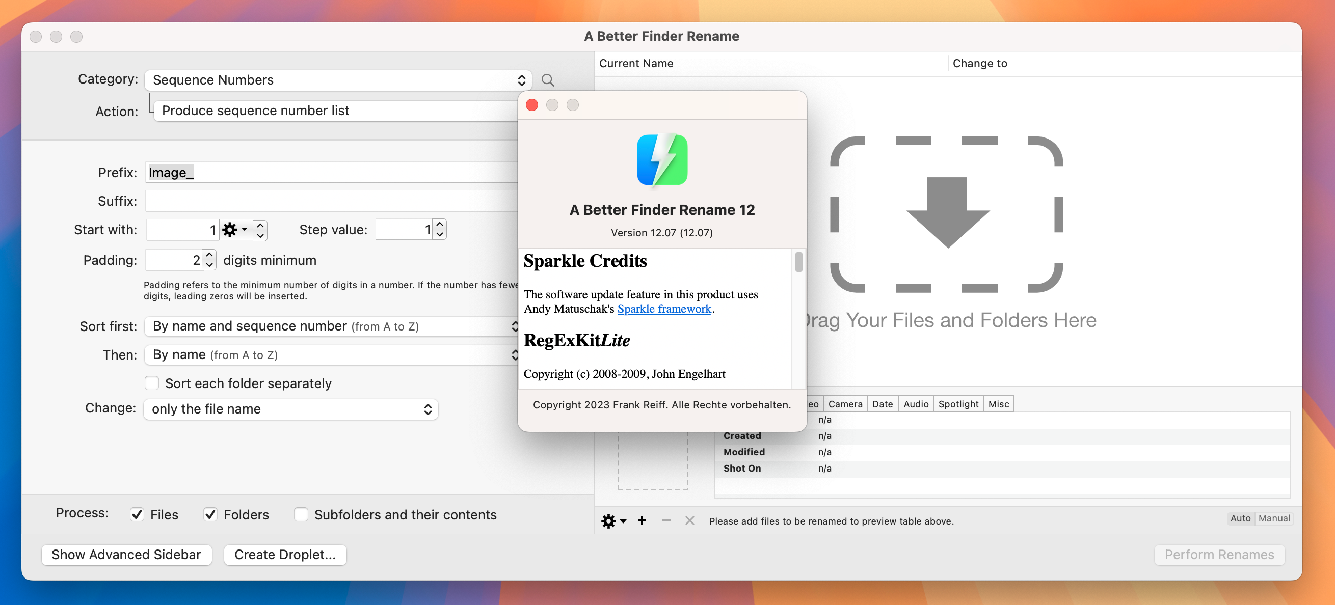Click the 'Sparkle Credits' heading
Screen dimensions: 1335x605
[585, 261]
